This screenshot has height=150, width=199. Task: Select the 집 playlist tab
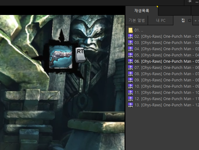pos(183,21)
